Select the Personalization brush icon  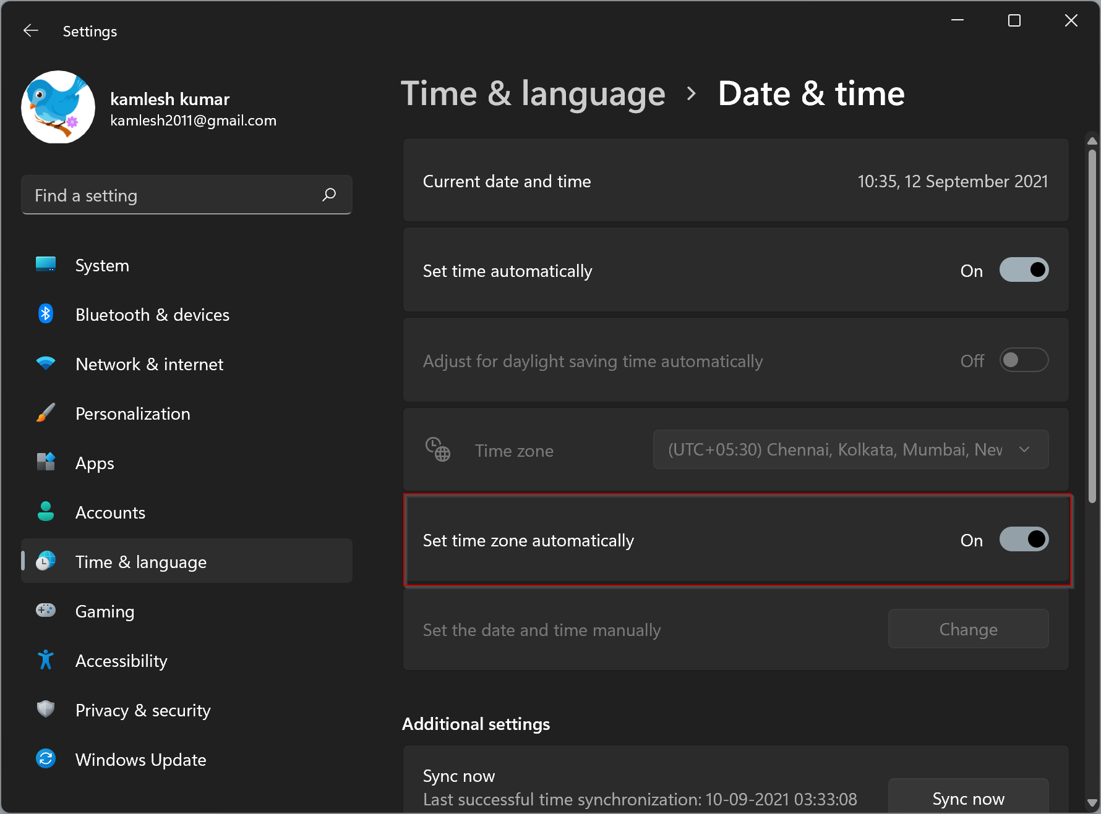46,413
